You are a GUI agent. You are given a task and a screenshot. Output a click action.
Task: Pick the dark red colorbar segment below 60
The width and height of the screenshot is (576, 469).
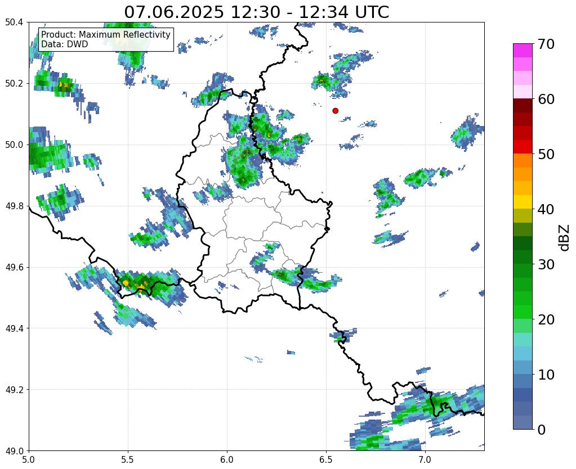coord(523,105)
